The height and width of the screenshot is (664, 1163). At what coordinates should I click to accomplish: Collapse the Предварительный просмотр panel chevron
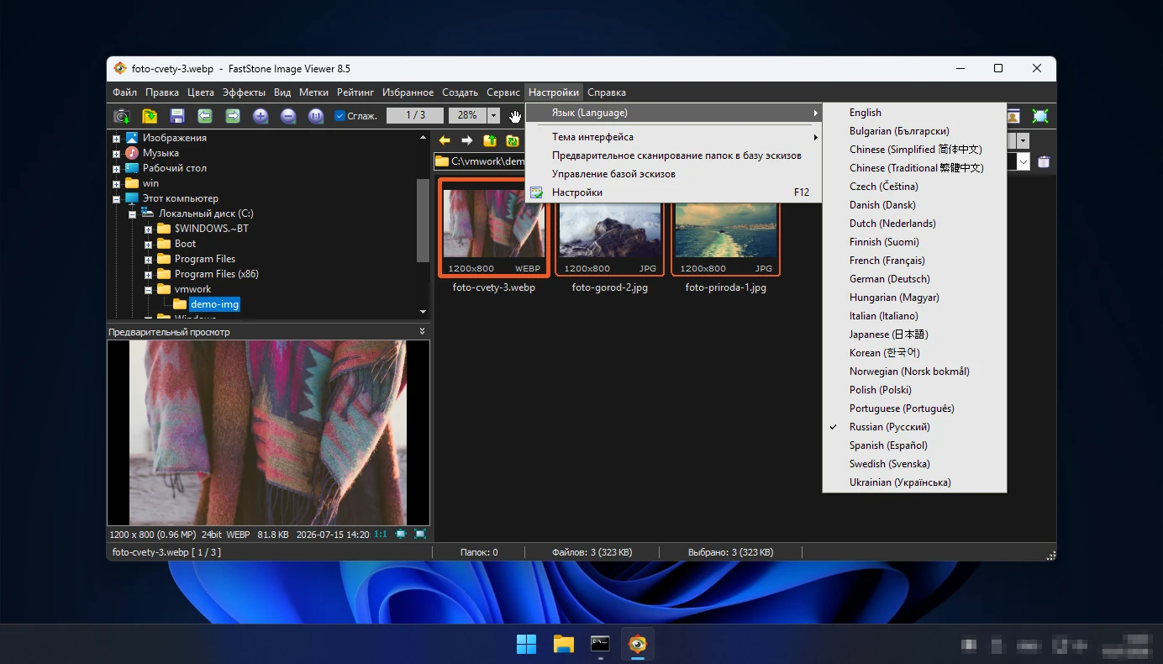coord(423,331)
